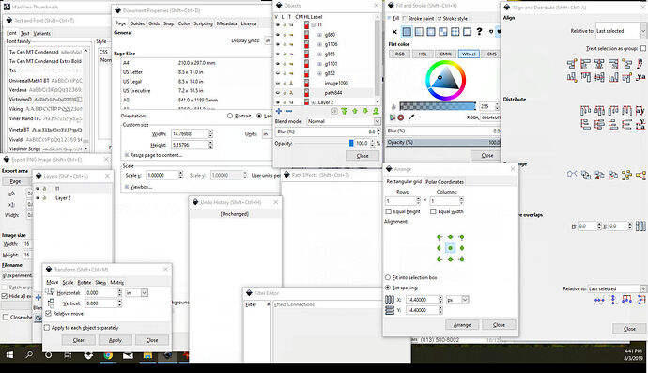Check Equal width in Arrange
This screenshot has height=373, width=648.
433,211
